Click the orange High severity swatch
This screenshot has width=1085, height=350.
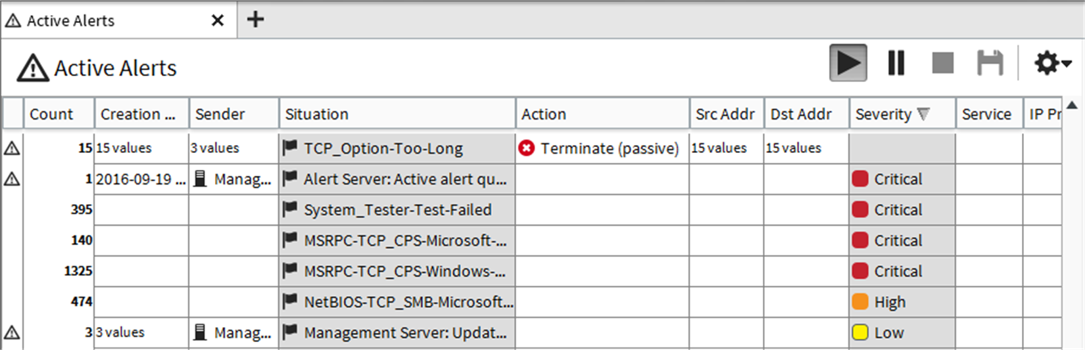860,302
